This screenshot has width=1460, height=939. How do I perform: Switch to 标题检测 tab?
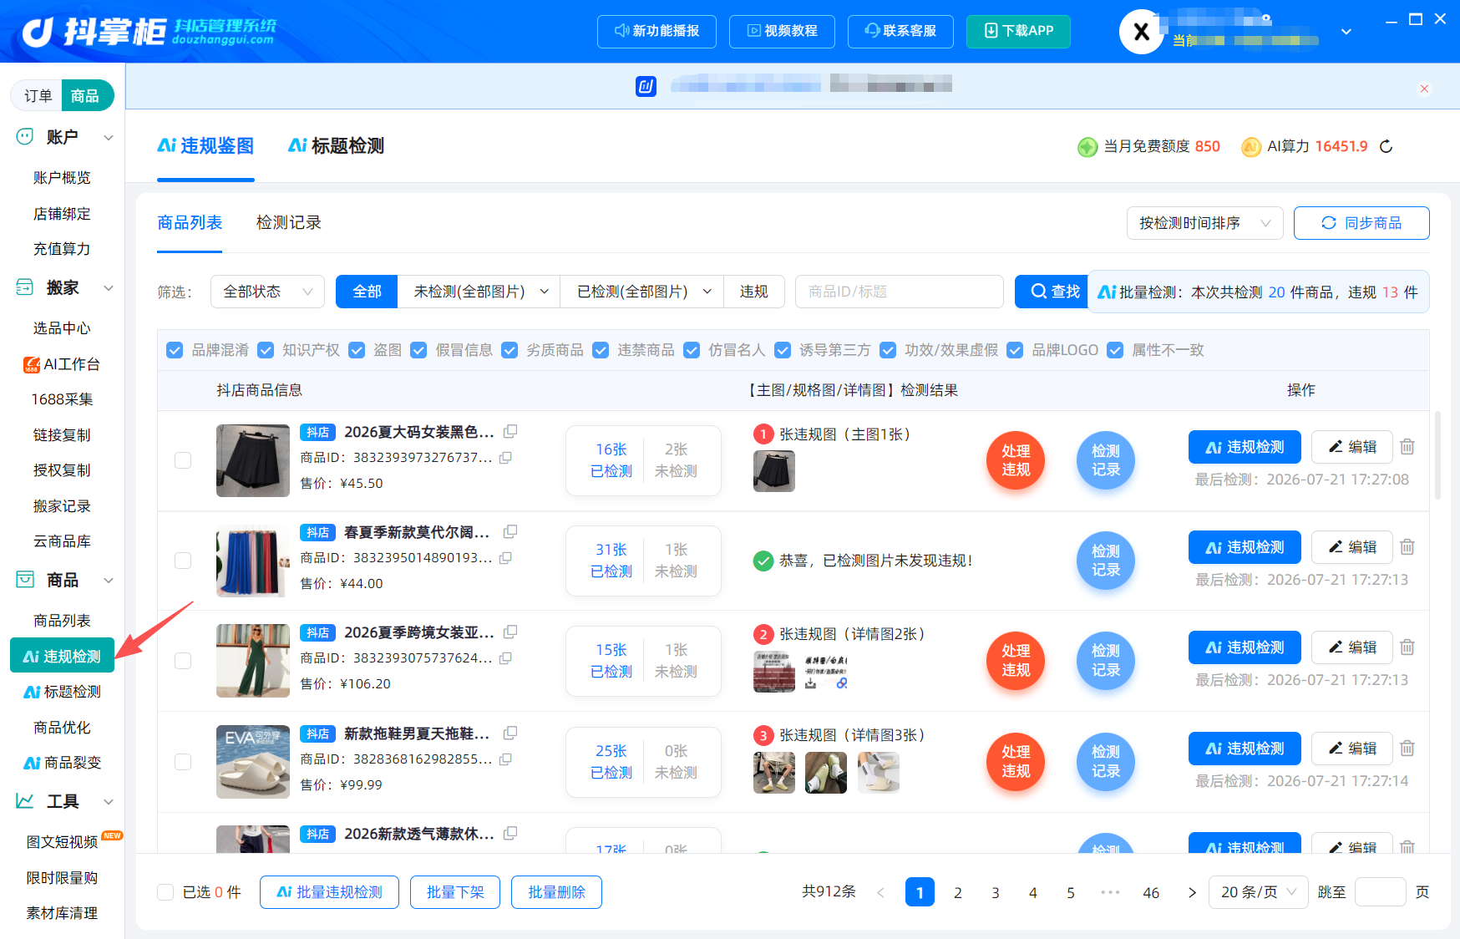336,146
